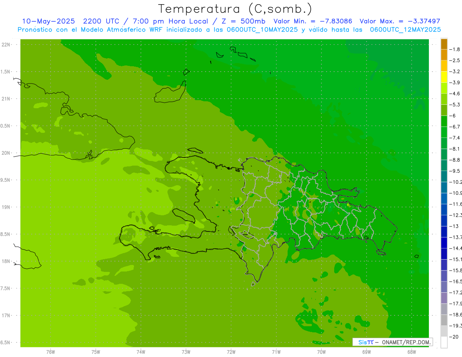Click the '-5.3' color scale label
This screenshot has width=462, height=357.
tap(455, 105)
